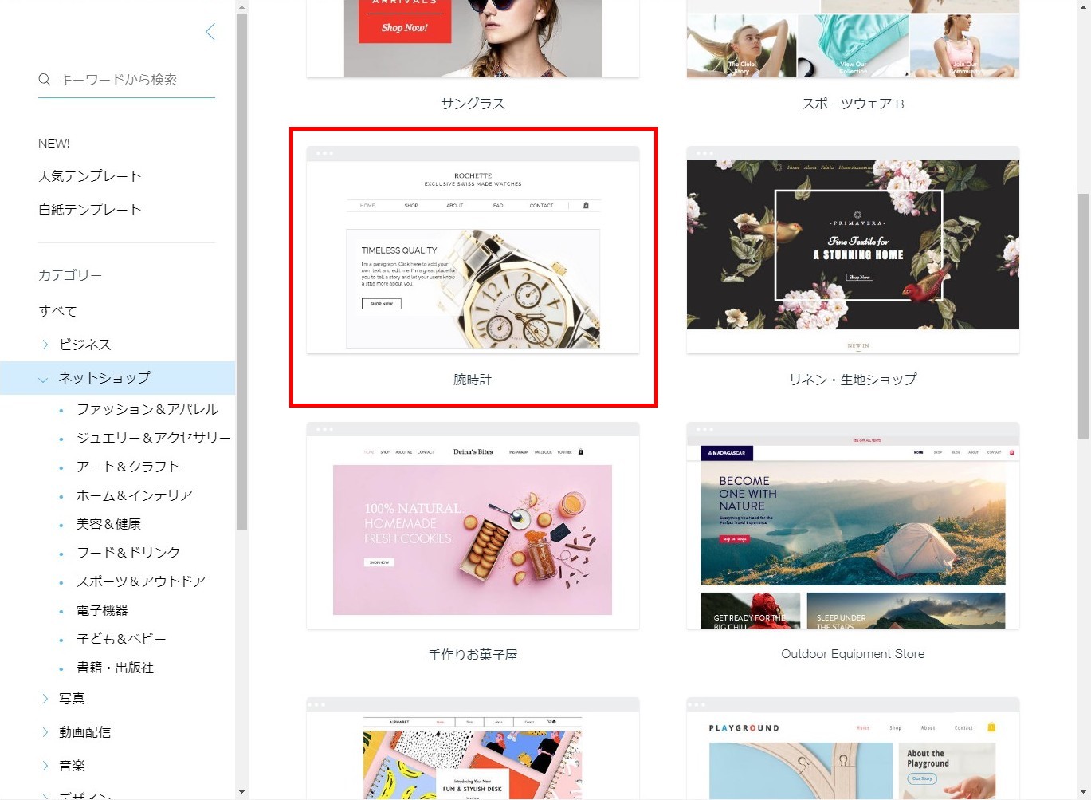The height and width of the screenshot is (800, 1091).
Task: Select ジュエリー＆アクセサリー subcategory
Action: tap(153, 438)
